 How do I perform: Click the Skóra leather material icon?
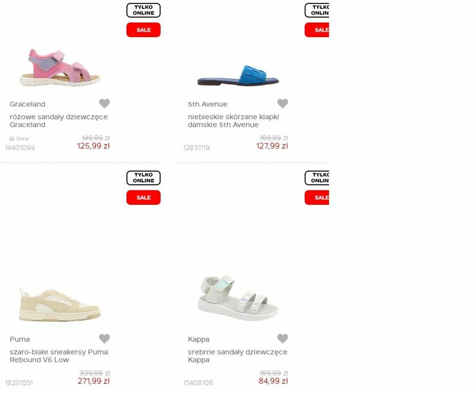coord(12,139)
